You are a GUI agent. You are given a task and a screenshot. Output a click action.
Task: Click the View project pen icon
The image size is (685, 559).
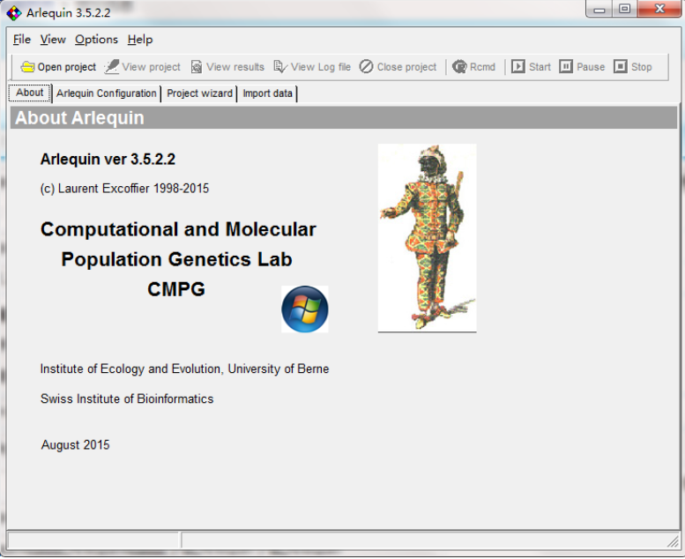point(112,66)
